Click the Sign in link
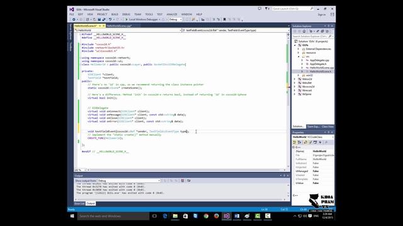The image size is (403, 226). 322,14
